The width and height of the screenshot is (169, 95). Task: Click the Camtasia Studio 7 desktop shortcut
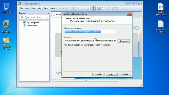[x=6, y=44]
